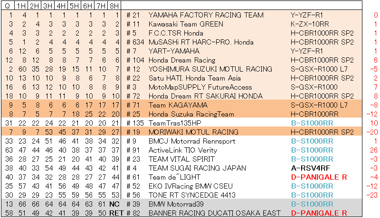This screenshot has height=218, width=380.
Task: Click MotoMapSUPPLY FutureAccess cell
Action: [x=200, y=87]
